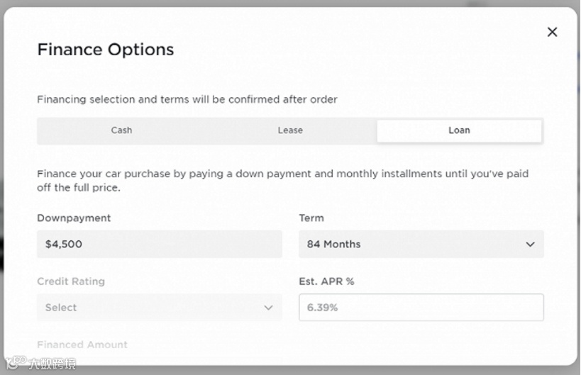Click the Est. APR % label
The width and height of the screenshot is (581, 375).
[x=326, y=281]
